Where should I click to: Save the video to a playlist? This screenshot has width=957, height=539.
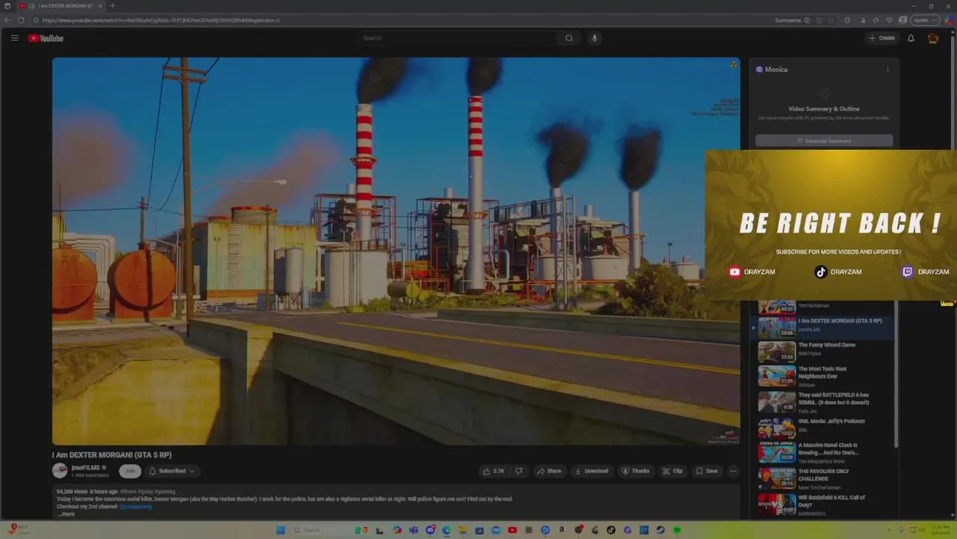[x=707, y=471]
